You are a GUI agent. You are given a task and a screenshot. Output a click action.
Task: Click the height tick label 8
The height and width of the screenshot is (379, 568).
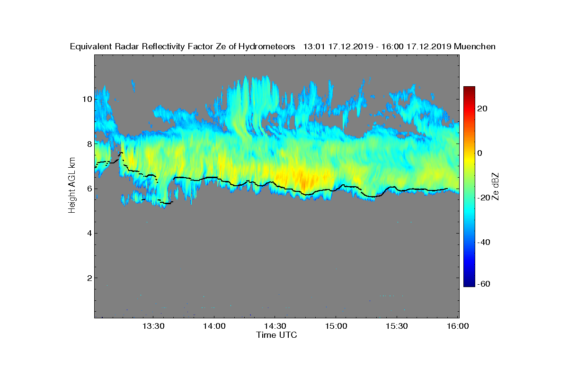point(89,144)
